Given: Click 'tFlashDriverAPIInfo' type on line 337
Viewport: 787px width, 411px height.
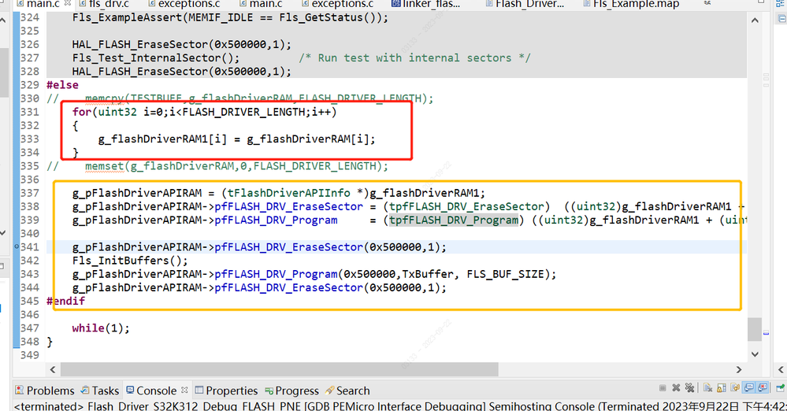Looking at the screenshot, I should pos(289,193).
